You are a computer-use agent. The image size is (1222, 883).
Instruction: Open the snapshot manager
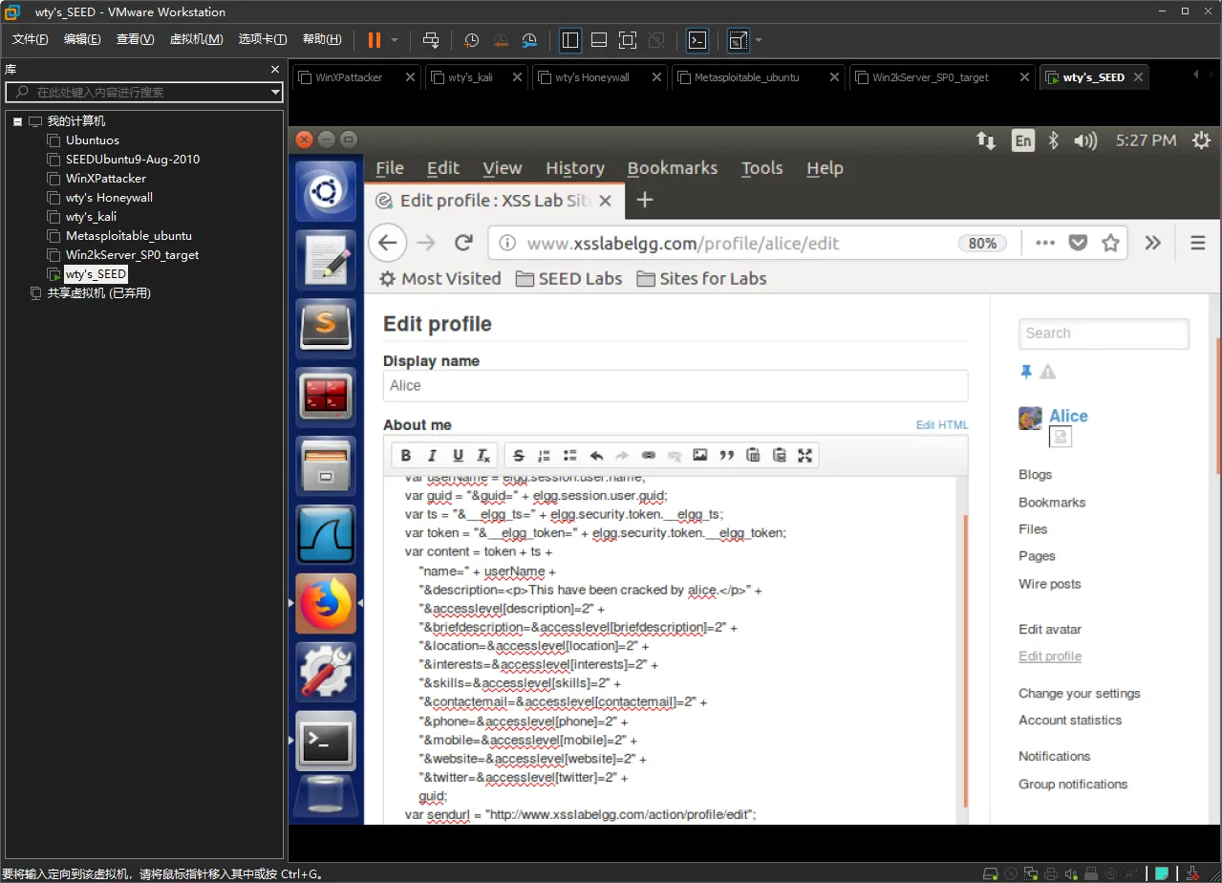click(x=530, y=40)
